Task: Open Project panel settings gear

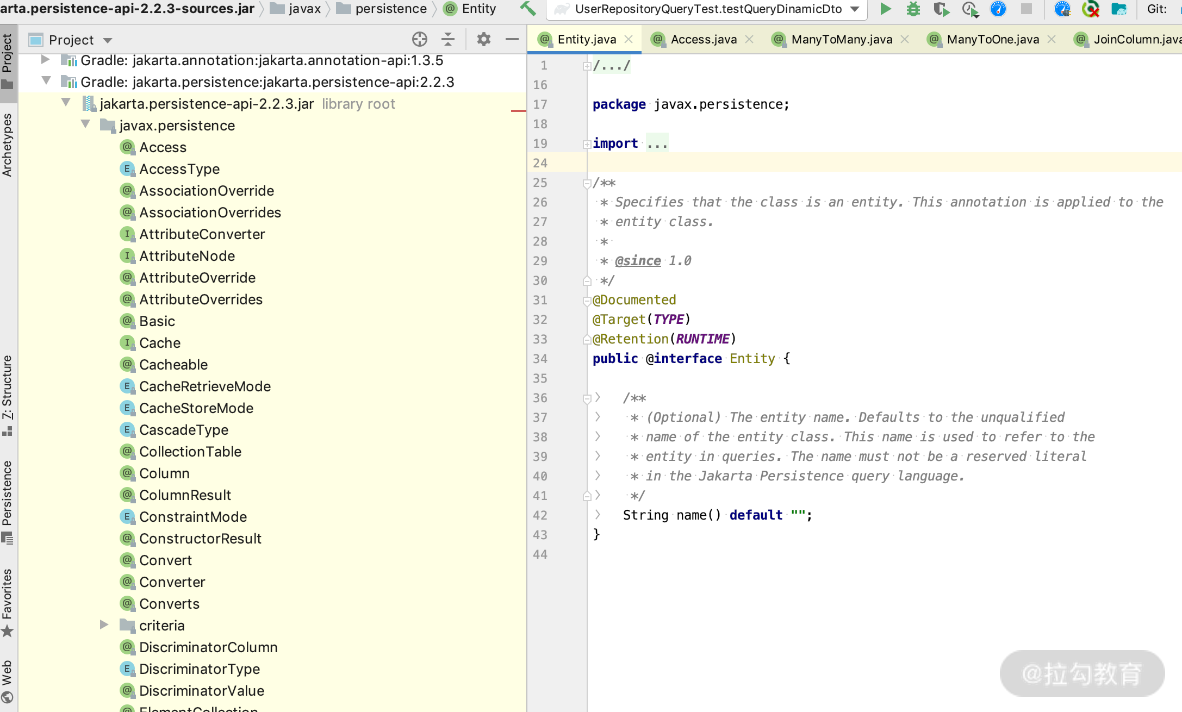Action: pyautogui.click(x=483, y=39)
